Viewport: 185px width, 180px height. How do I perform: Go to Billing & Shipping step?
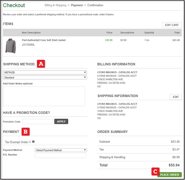(56, 5)
